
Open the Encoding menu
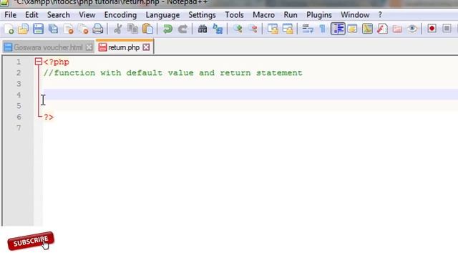click(x=120, y=15)
